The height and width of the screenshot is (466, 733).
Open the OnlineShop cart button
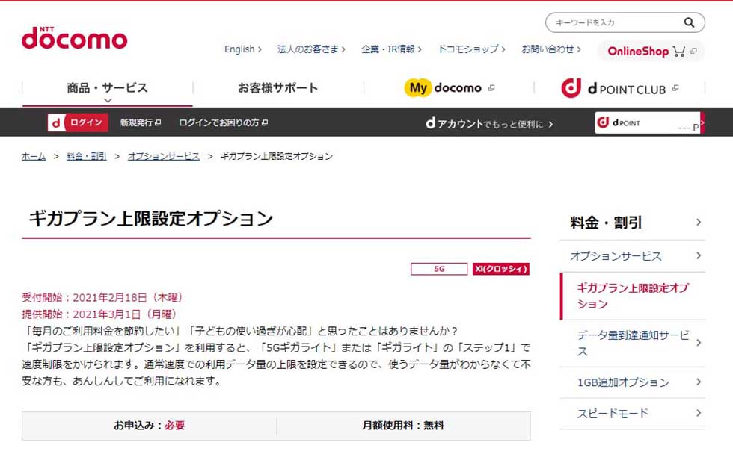click(651, 51)
